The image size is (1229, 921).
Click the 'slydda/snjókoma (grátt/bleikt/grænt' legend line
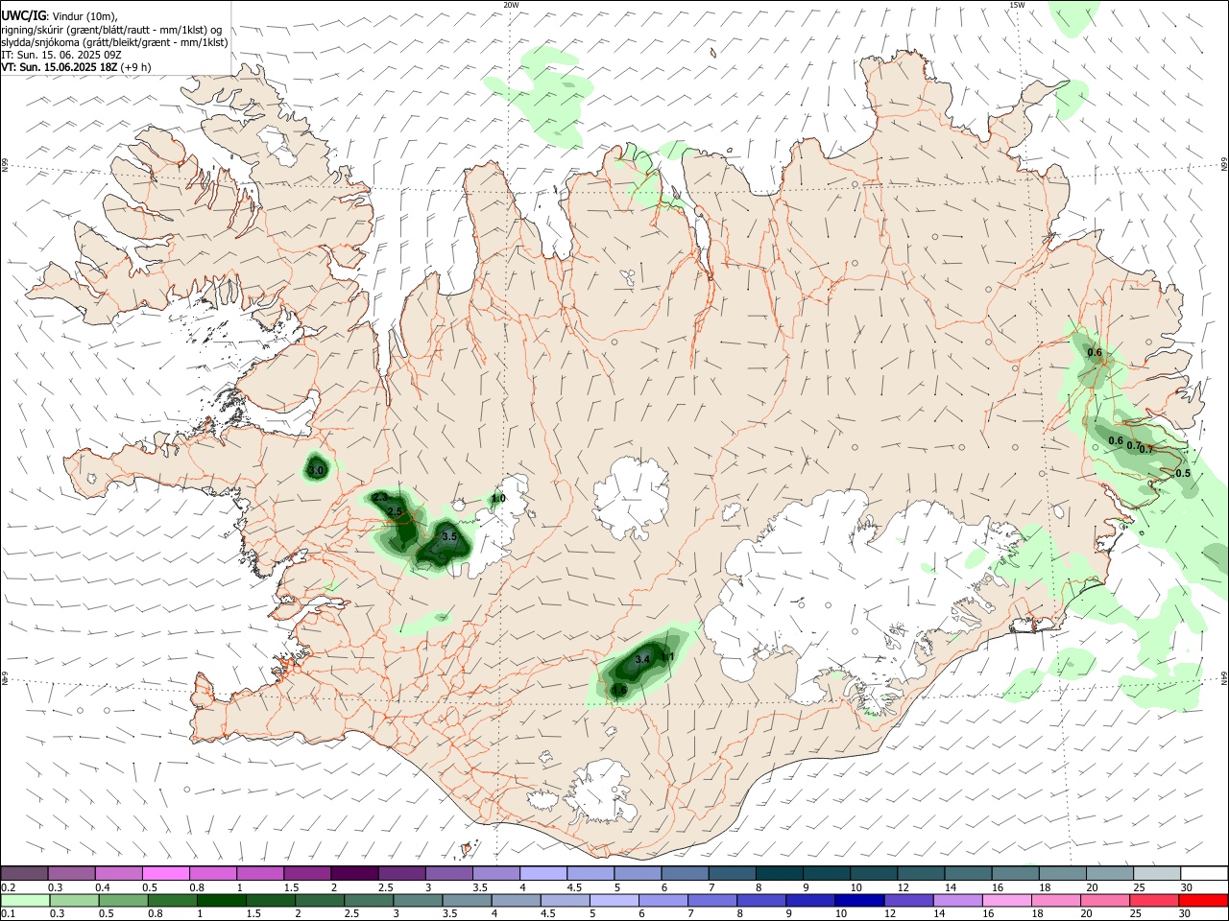point(114,42)
